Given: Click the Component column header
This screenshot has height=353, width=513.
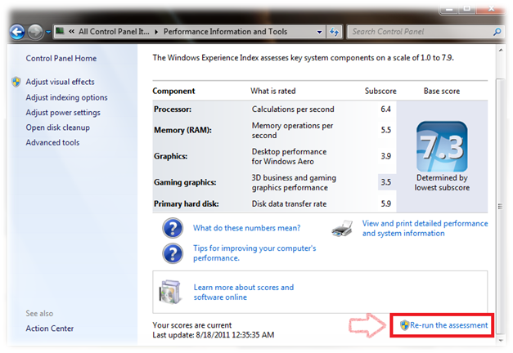Looking at the screenshot, I should pyautogui.click(x=173, y=91).
